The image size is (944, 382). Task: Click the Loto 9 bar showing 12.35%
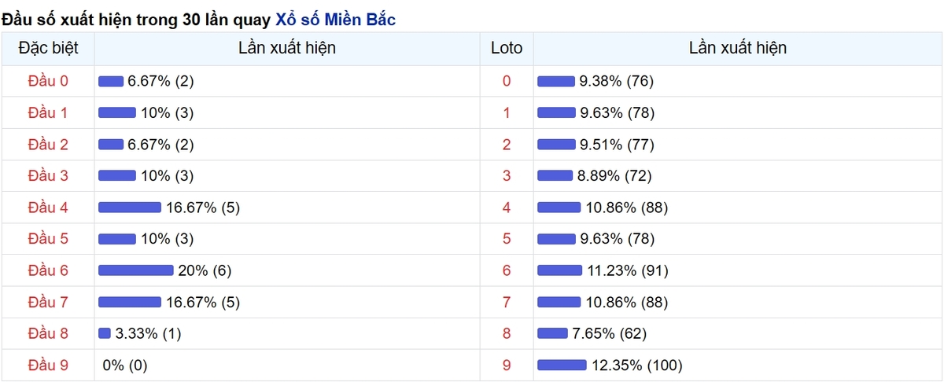[x=562, y=365]
